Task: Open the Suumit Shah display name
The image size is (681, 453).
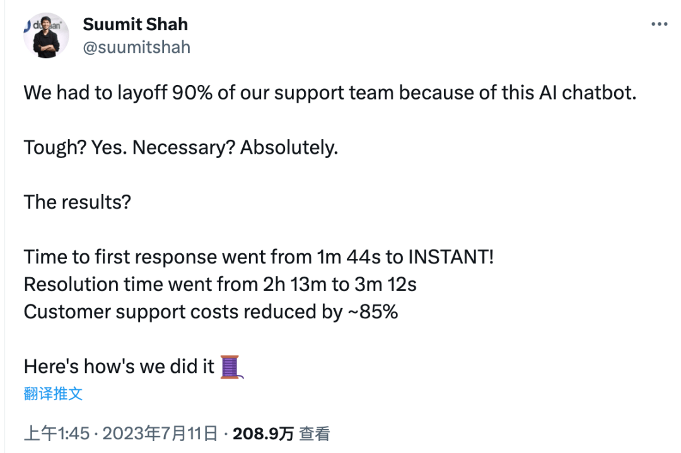Action: click(135, 25)
